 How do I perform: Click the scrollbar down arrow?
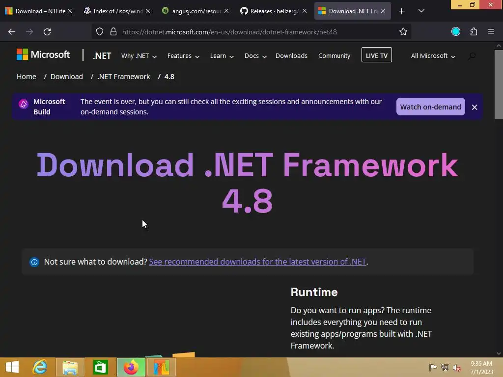pos(499,353)
